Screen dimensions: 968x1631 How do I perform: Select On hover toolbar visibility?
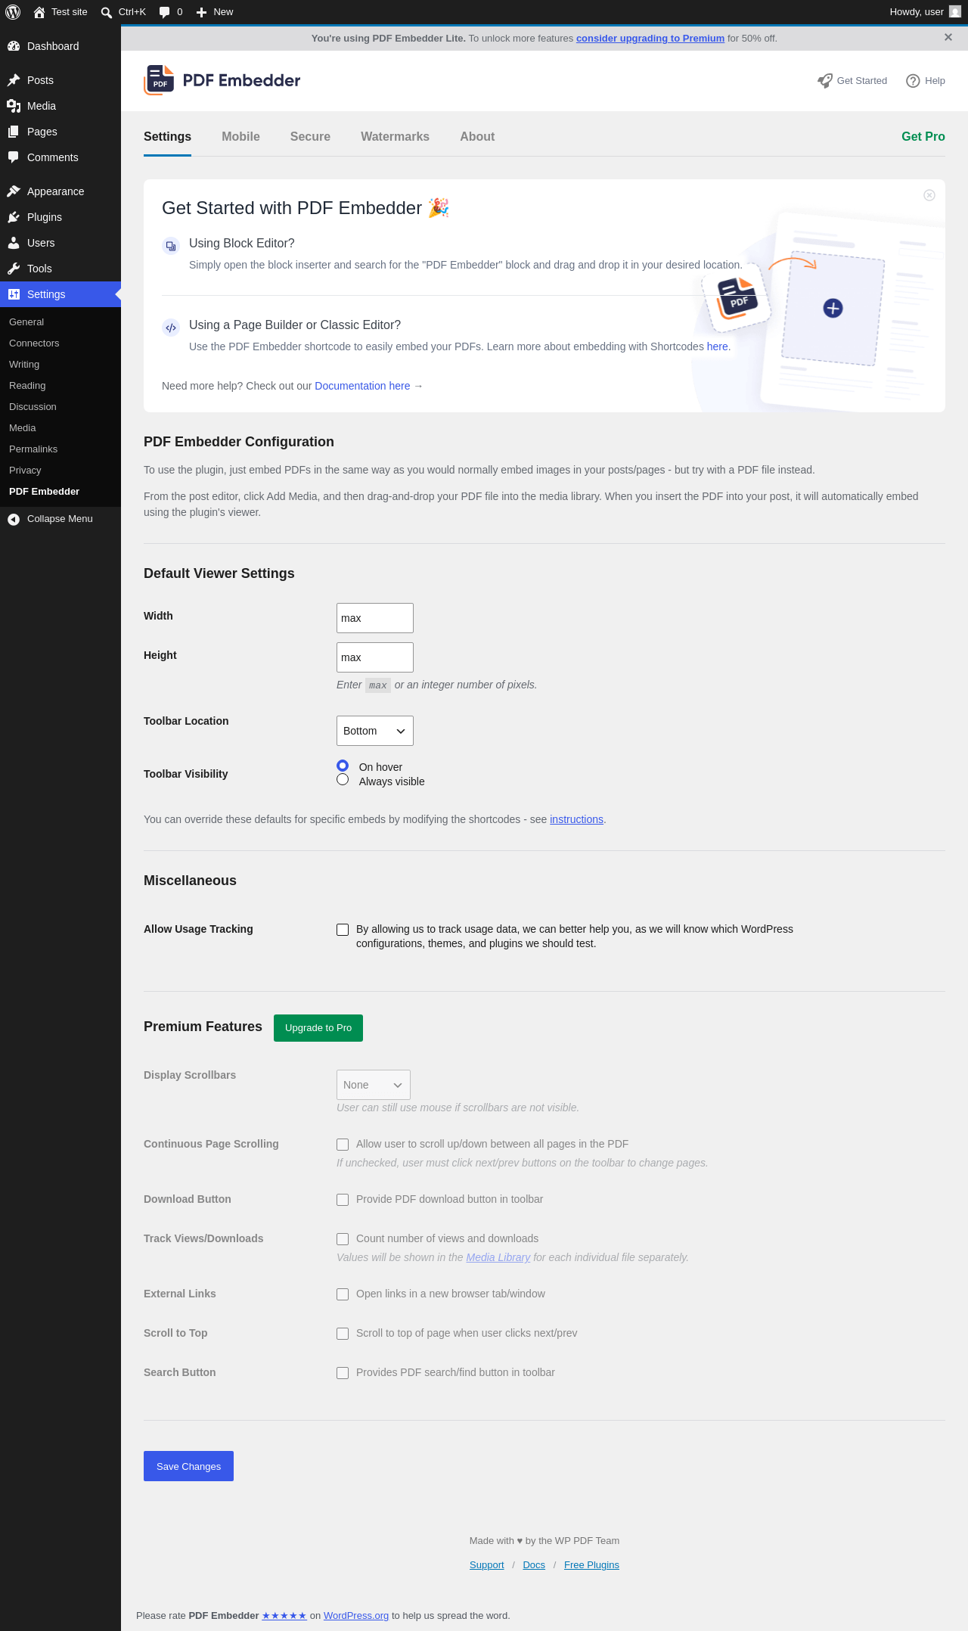[x=343, y=766]
